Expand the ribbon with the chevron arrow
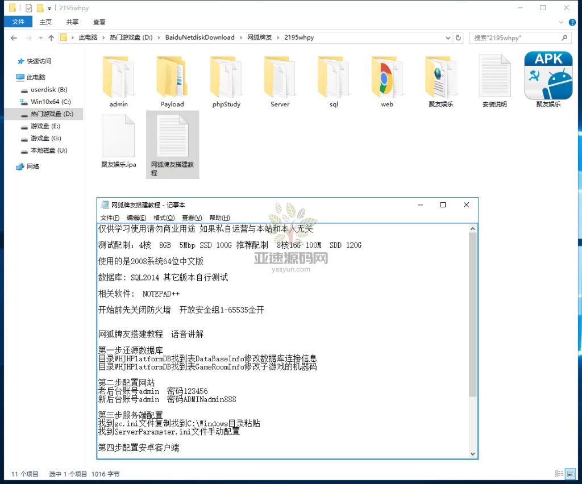Image resolution: width=582 pixels, height=484 pixels. [x=562, y=22]
